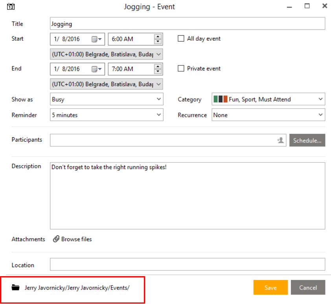This screenshot has height=304, width=331.
Task: Open the Recurrence dropdown
Action: click(321, 115)
